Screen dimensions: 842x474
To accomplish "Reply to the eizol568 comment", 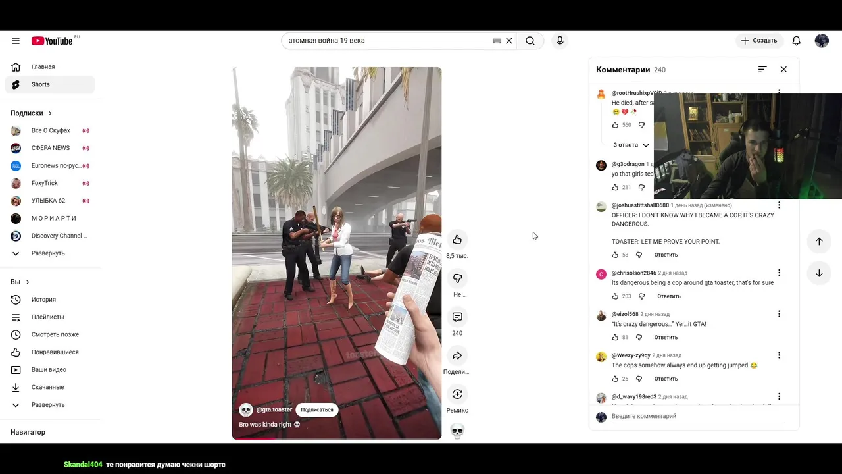I will pyautogui.click(x=666, y=337).
